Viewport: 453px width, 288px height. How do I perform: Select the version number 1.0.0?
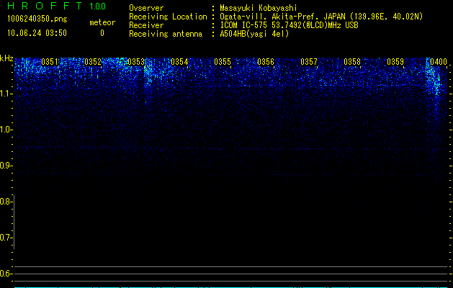coord(98,6)
